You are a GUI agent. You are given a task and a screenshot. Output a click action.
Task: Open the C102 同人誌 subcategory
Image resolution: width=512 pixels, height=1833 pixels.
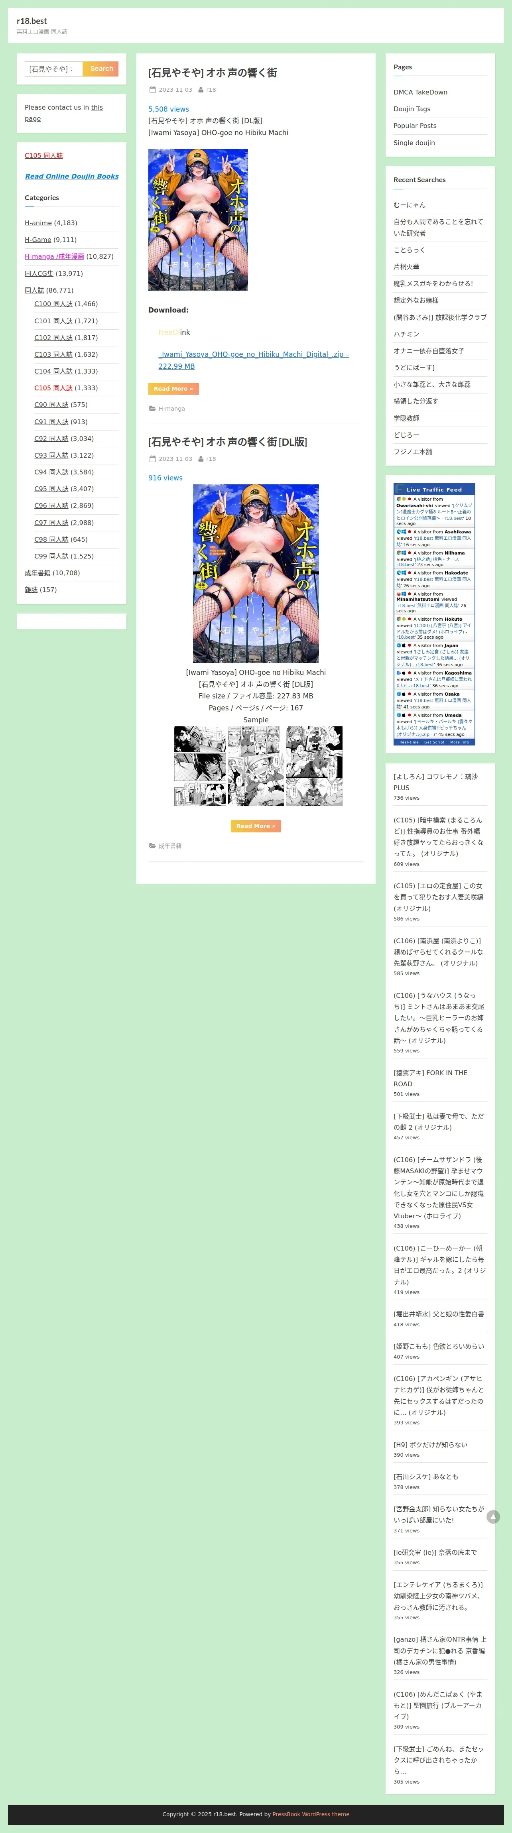pos(53,338)
